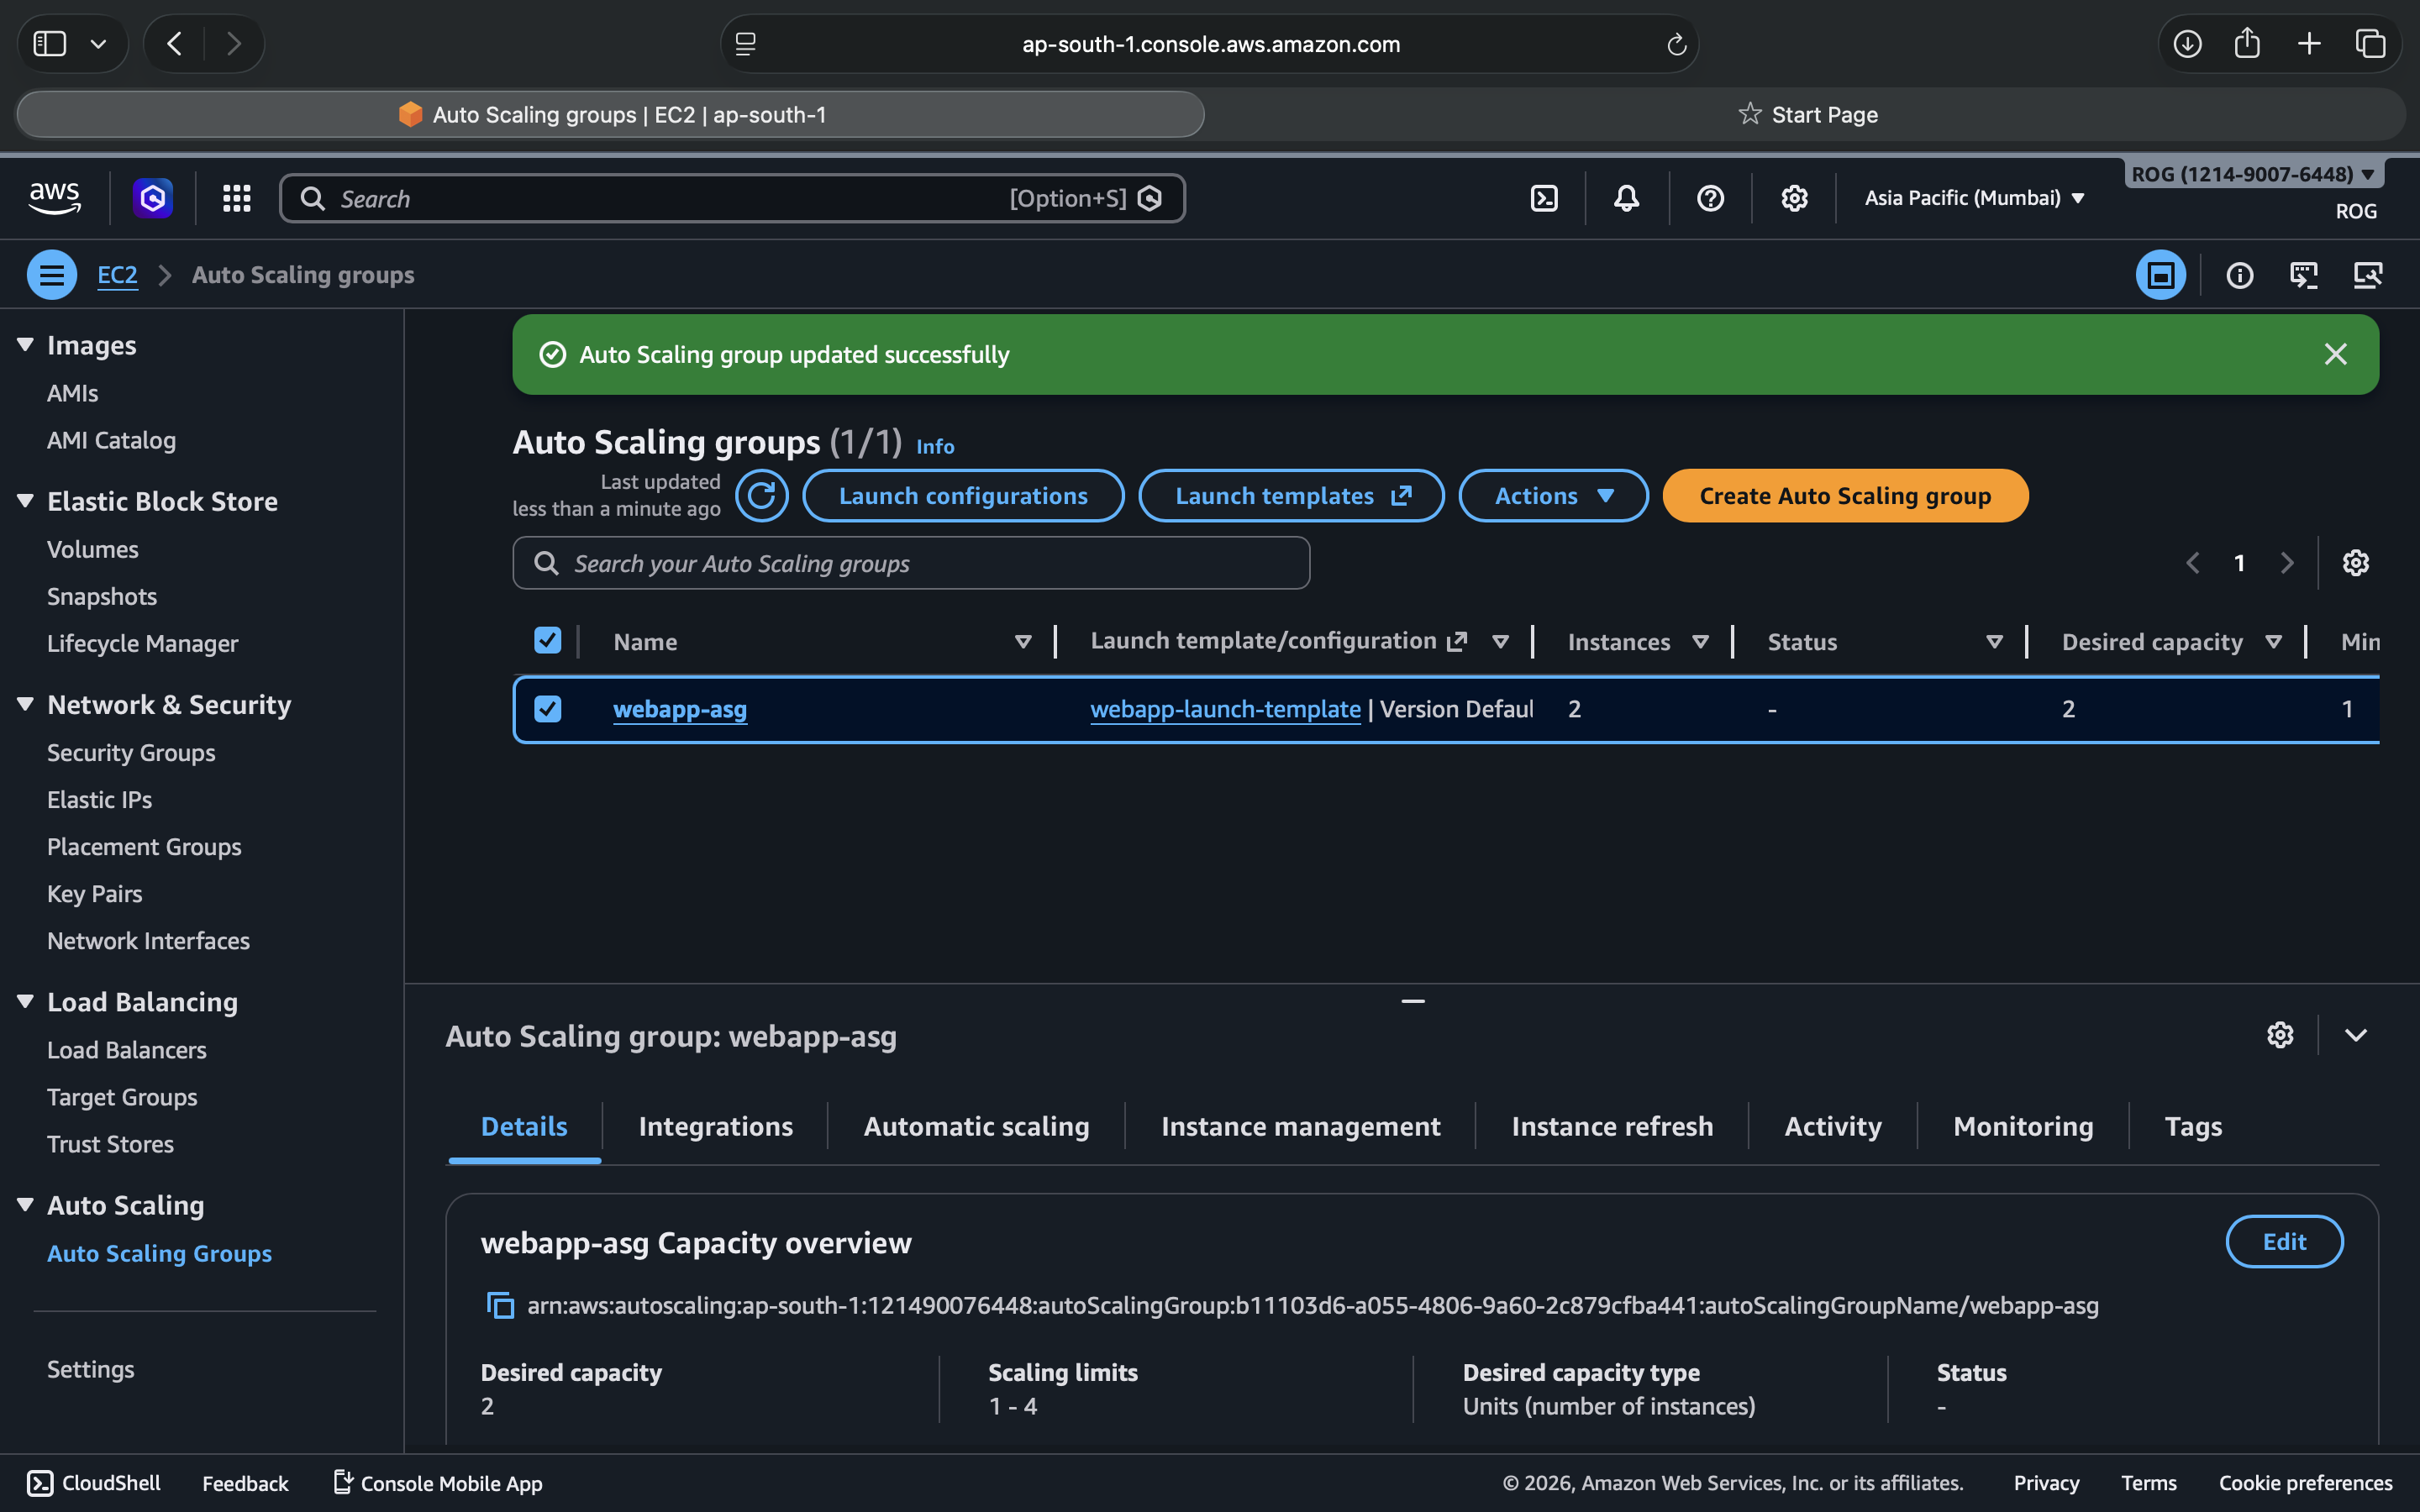
Task: Click Create Auto Scaling group button
Action: click(x=1844, y=496)
